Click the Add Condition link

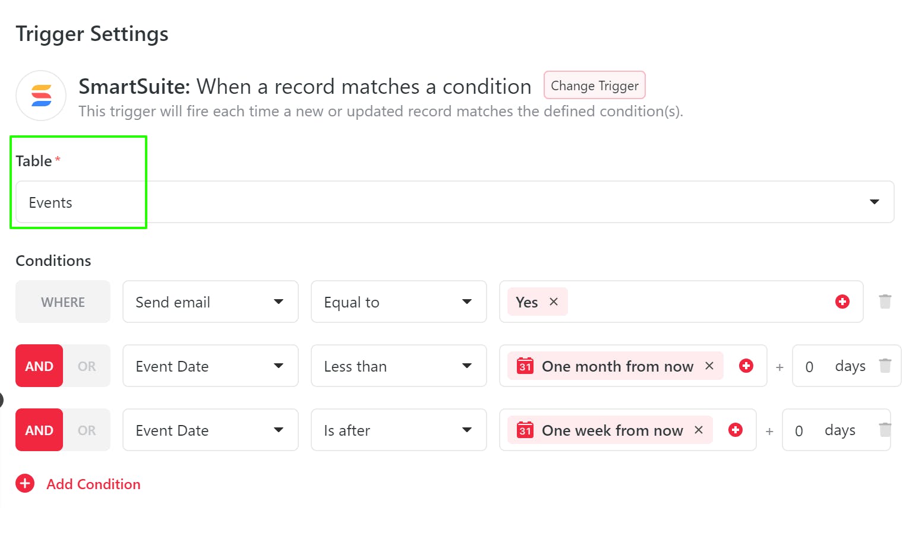pos(93,484)
